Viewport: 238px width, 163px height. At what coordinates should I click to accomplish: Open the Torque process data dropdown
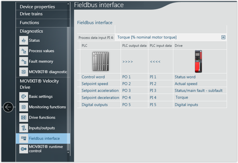click(x=167, y=37)
